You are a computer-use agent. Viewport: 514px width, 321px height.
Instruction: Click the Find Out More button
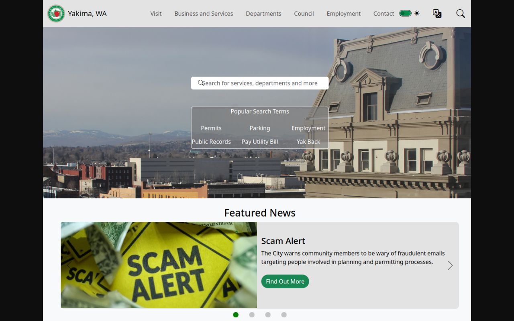click(x=285, y=281)
